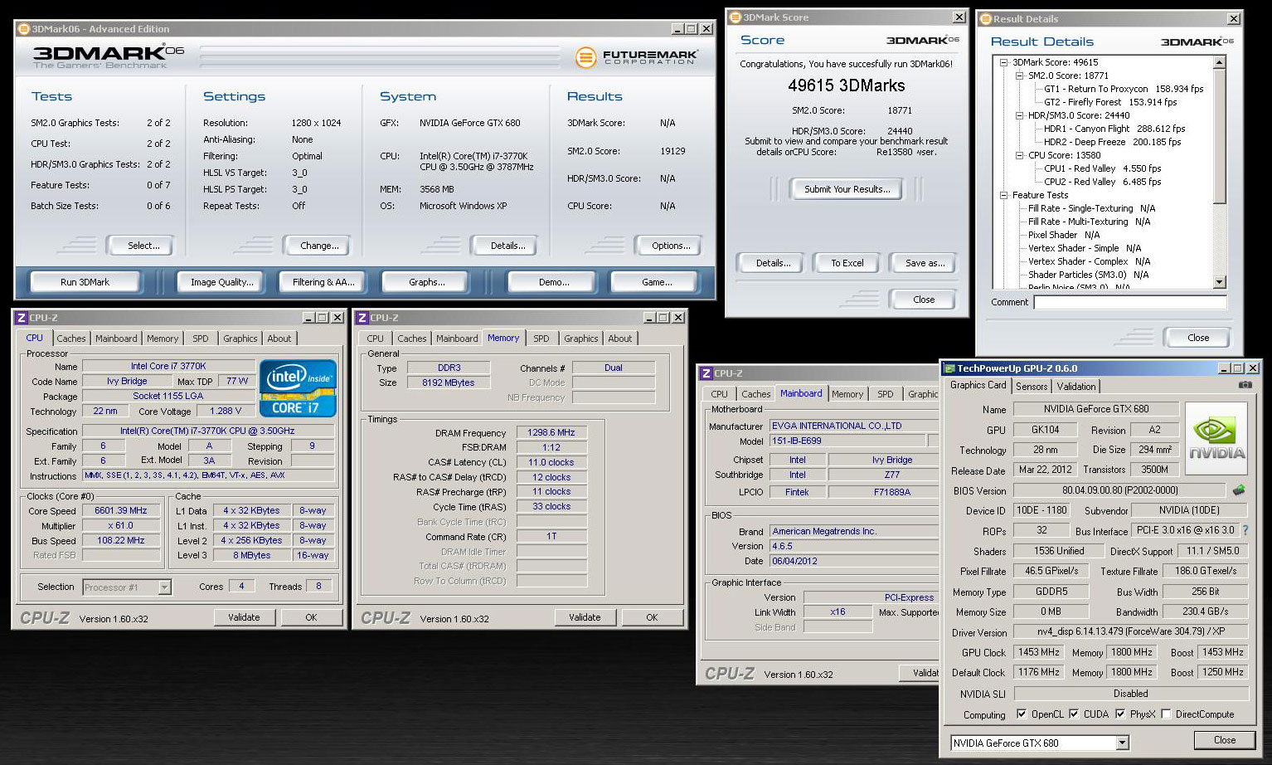Uncheck the OpenCL checkbox
Screen dimensions: 1272x765
click(x=1022, y=714)
